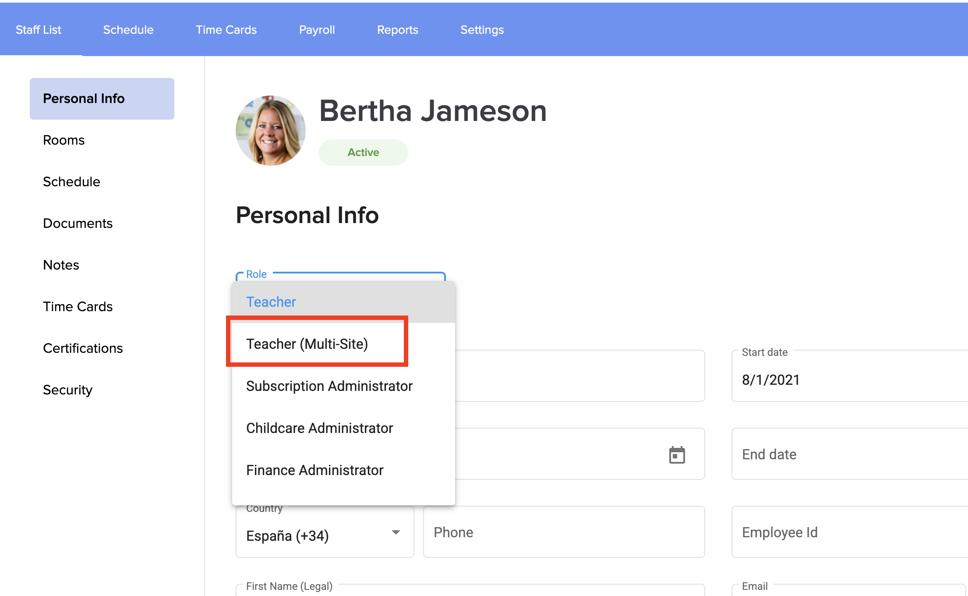Open Time Cards in top navigation bar
The image size is (968, 596).
226,30
